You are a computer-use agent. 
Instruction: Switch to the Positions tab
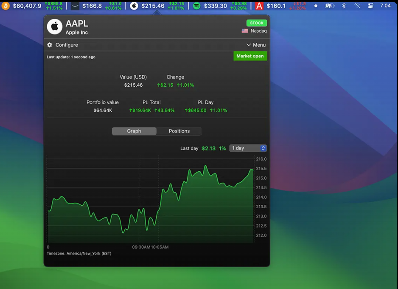pyautogui.click(x=179, y=131)
